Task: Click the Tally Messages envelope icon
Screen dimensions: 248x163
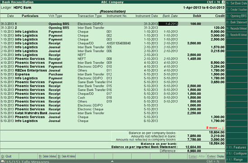Action: click(x=2, y=162)
